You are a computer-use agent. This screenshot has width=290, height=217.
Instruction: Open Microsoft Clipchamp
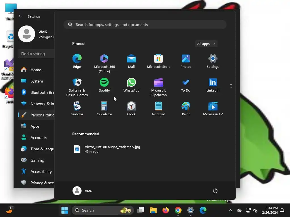pos(159,87)
